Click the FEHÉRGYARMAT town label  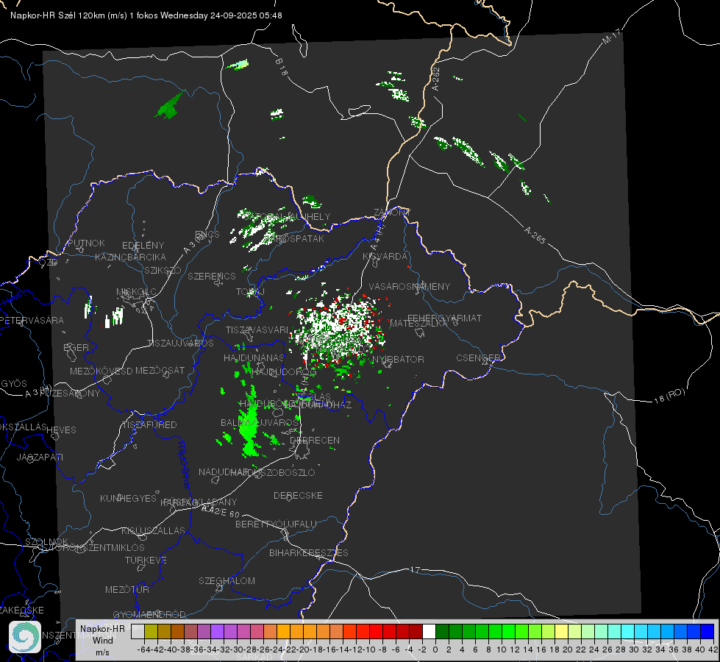[444, 318]
